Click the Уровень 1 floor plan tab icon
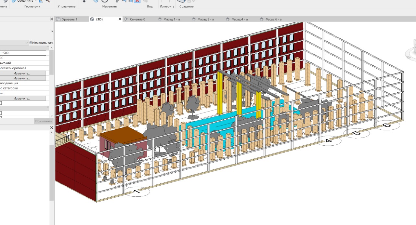416x225 pixels. [x=58, y=19]
